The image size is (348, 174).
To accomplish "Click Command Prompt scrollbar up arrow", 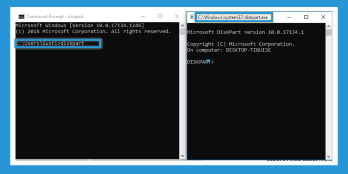I will pos(183,26).
